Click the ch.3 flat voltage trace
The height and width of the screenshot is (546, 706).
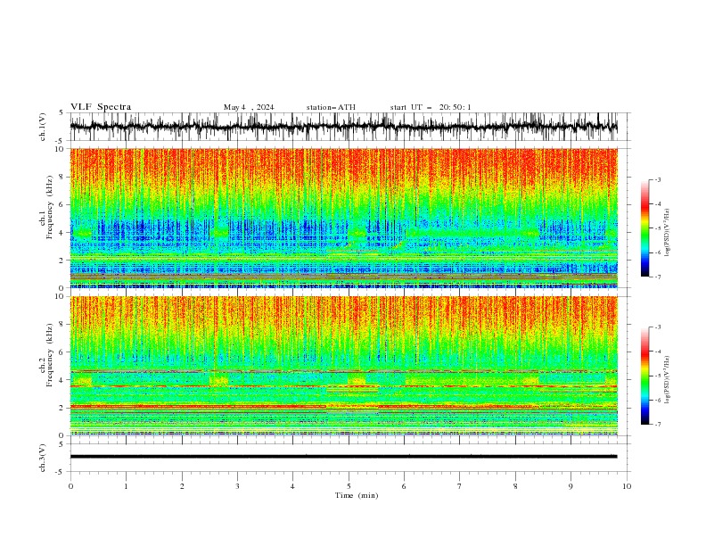(x=343, y=457)
